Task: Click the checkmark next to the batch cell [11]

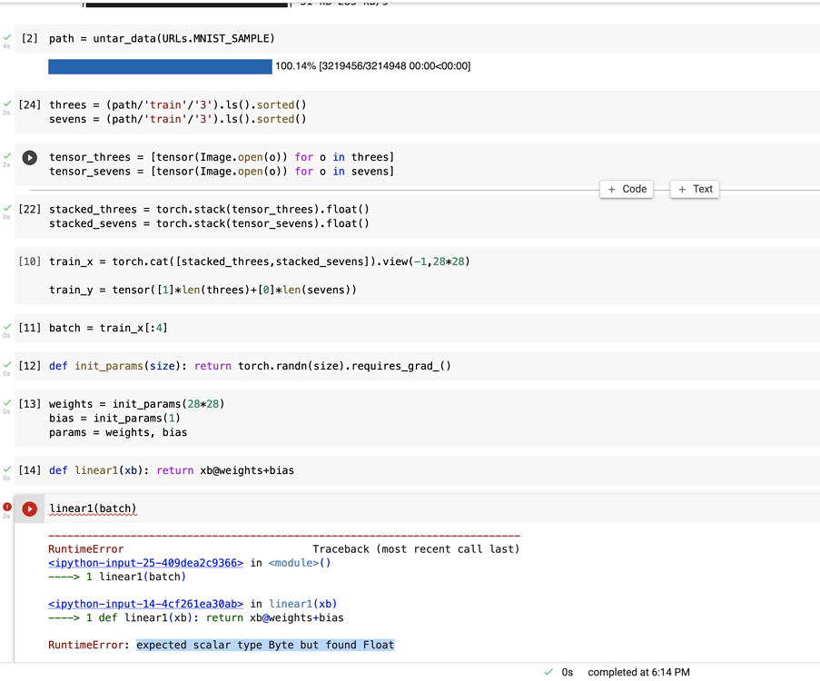Action: [x=6, y=327]
